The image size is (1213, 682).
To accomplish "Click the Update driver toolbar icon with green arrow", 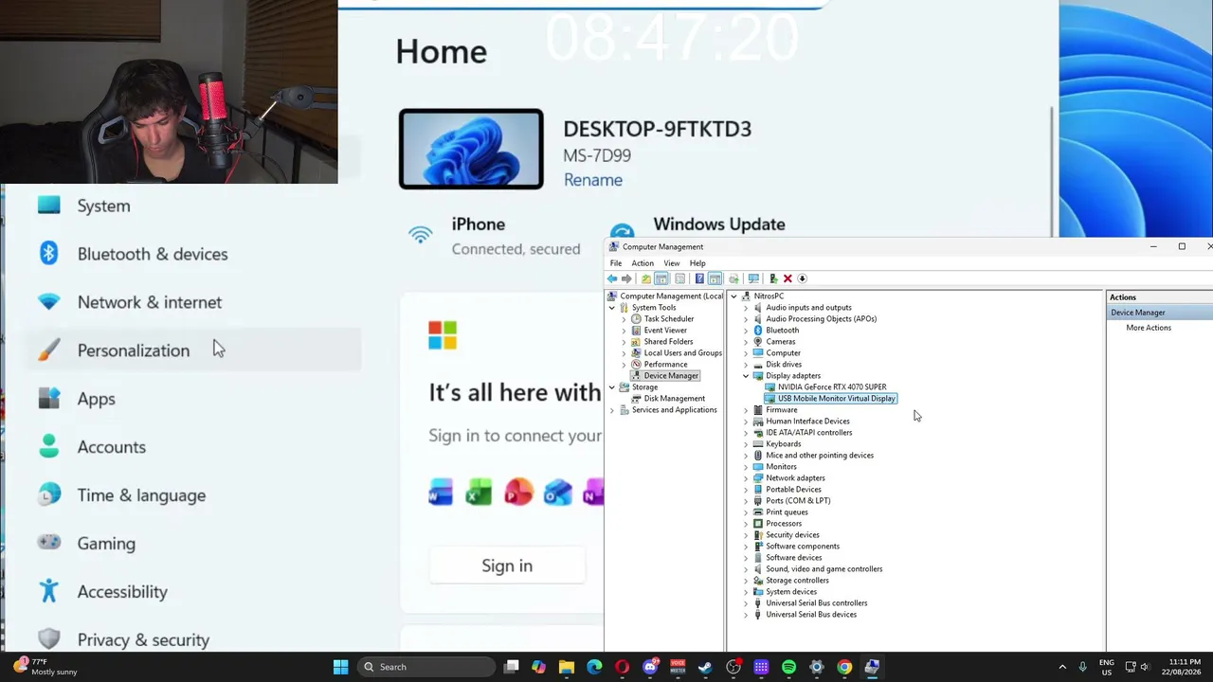I will click(x=773, y=278).
